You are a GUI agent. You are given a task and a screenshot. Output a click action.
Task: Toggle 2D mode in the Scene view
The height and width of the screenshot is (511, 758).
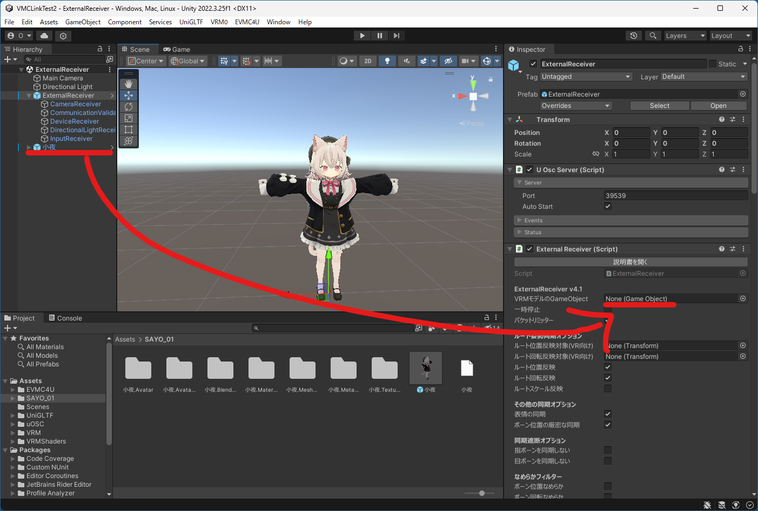(368, 60)
